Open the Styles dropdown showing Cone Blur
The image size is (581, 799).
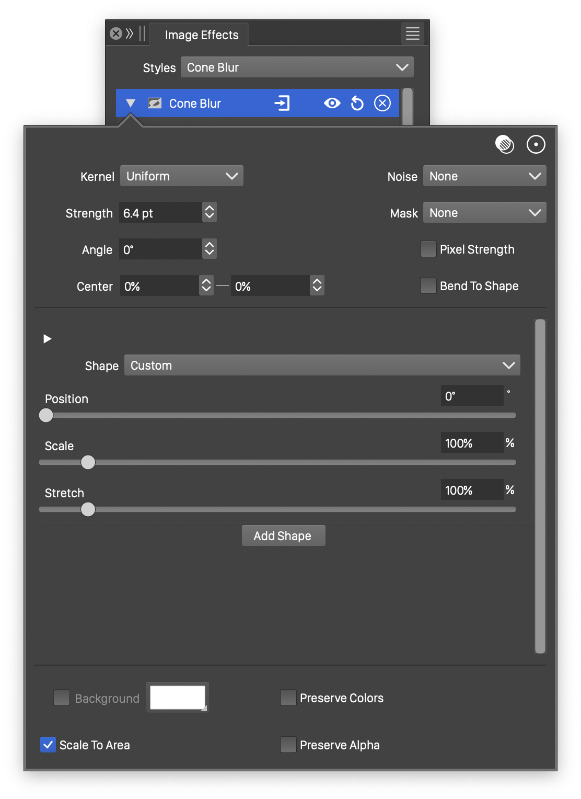point(297,67)
